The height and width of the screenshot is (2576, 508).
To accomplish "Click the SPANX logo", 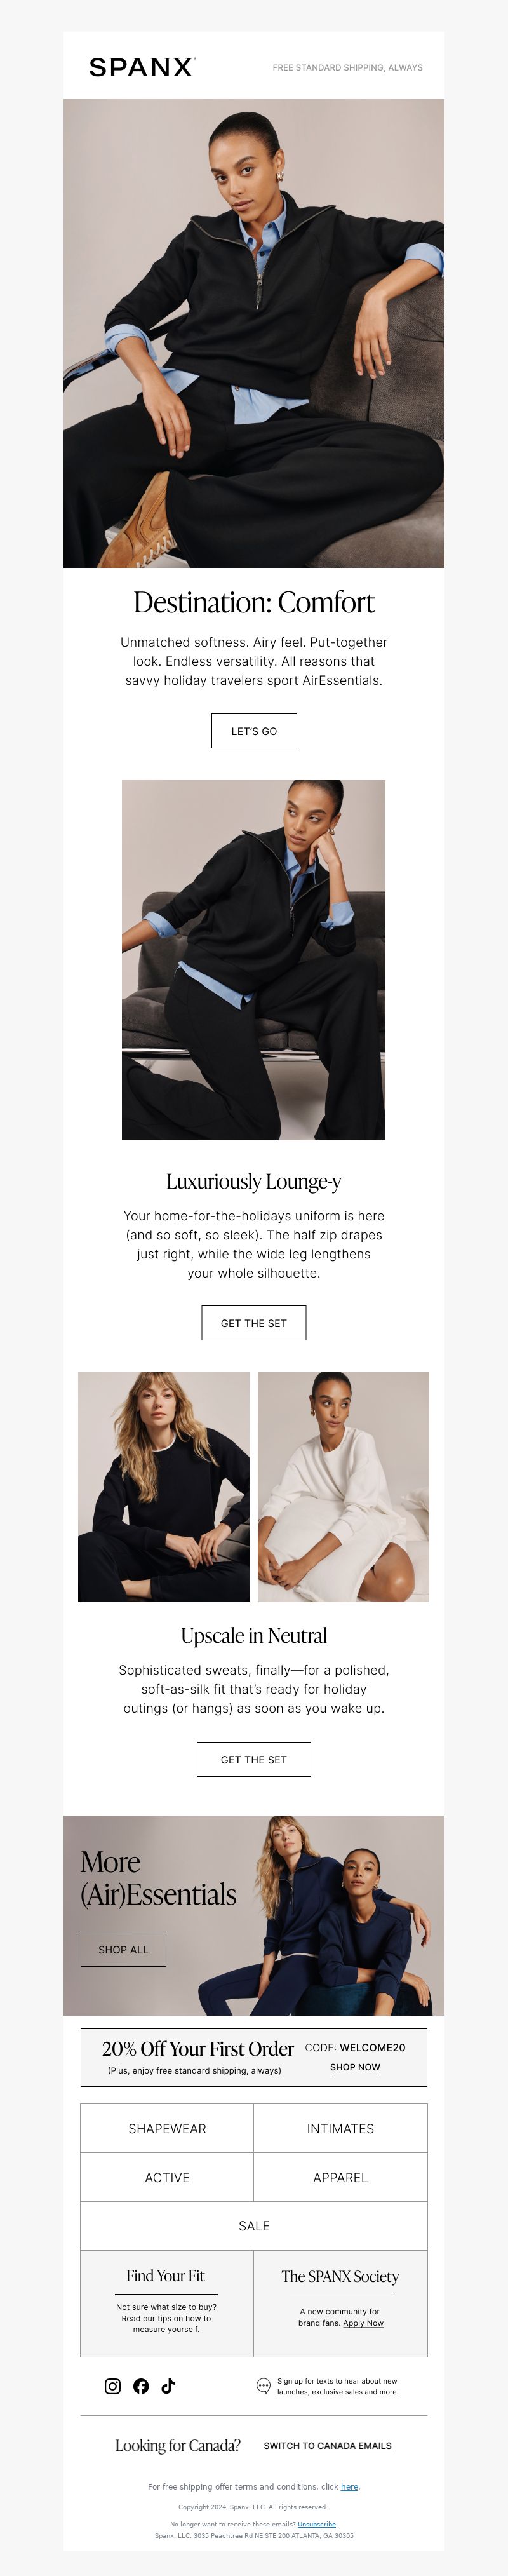I will click(x=142, y=67).
